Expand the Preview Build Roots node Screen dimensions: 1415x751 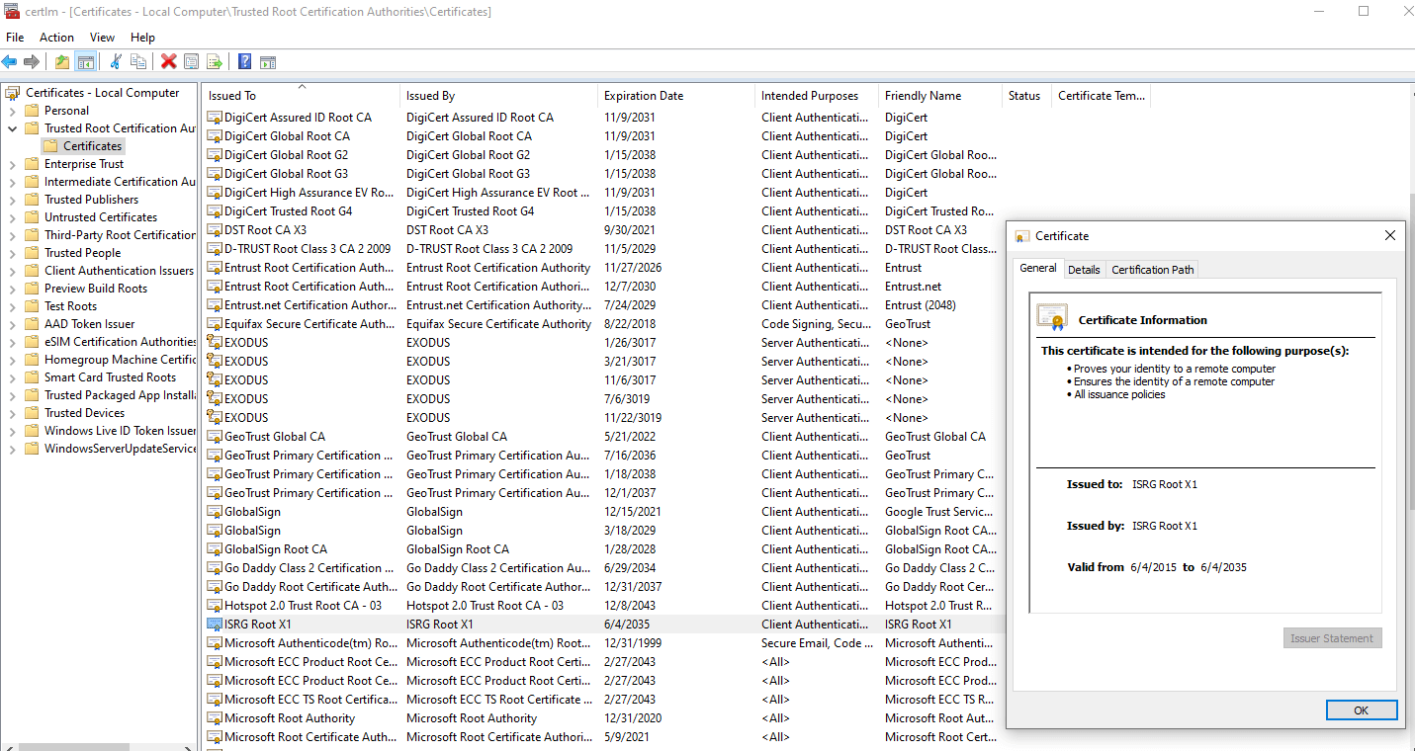(x=12, y=289)
